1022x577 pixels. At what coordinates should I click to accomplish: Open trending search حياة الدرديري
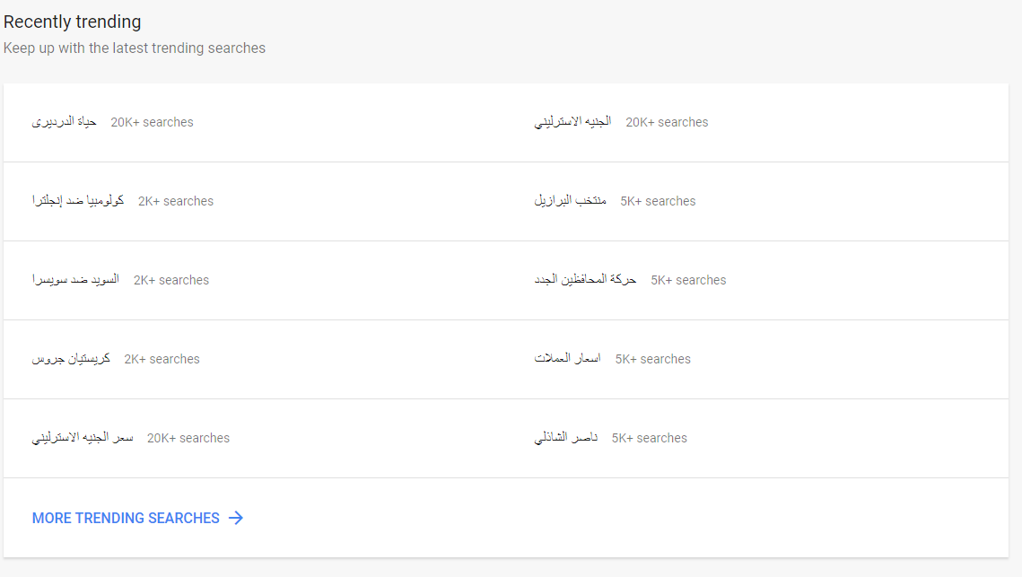[65, 122]
